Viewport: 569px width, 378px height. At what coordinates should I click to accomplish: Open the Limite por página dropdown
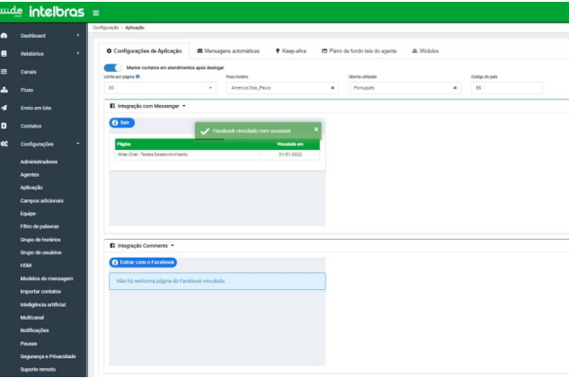(160, 88)
